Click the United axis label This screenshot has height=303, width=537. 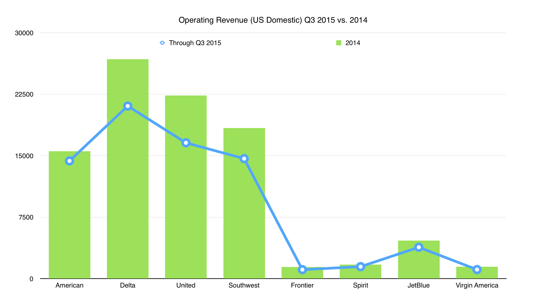(x=186, y=285)
